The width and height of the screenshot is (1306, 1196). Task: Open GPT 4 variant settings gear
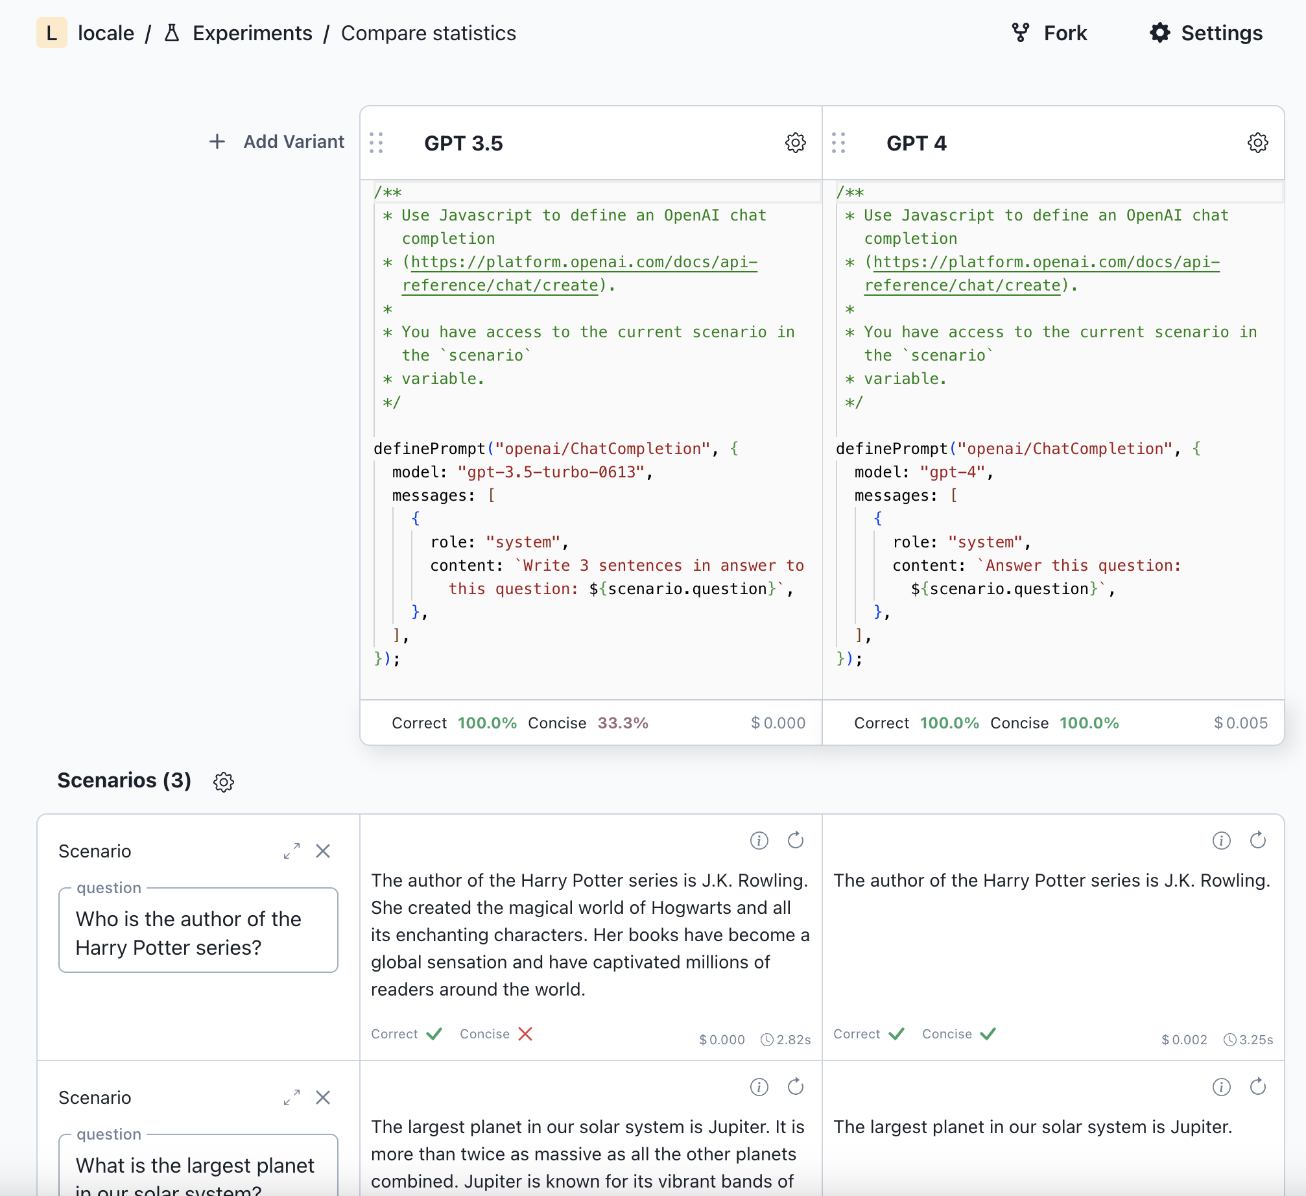click(x=1257, y=143)
